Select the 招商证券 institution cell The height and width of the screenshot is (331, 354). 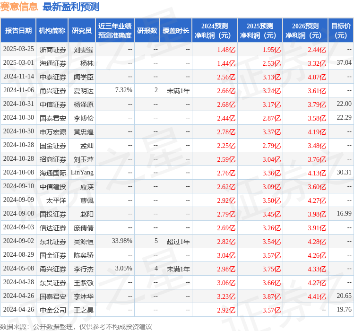(53, 159)
